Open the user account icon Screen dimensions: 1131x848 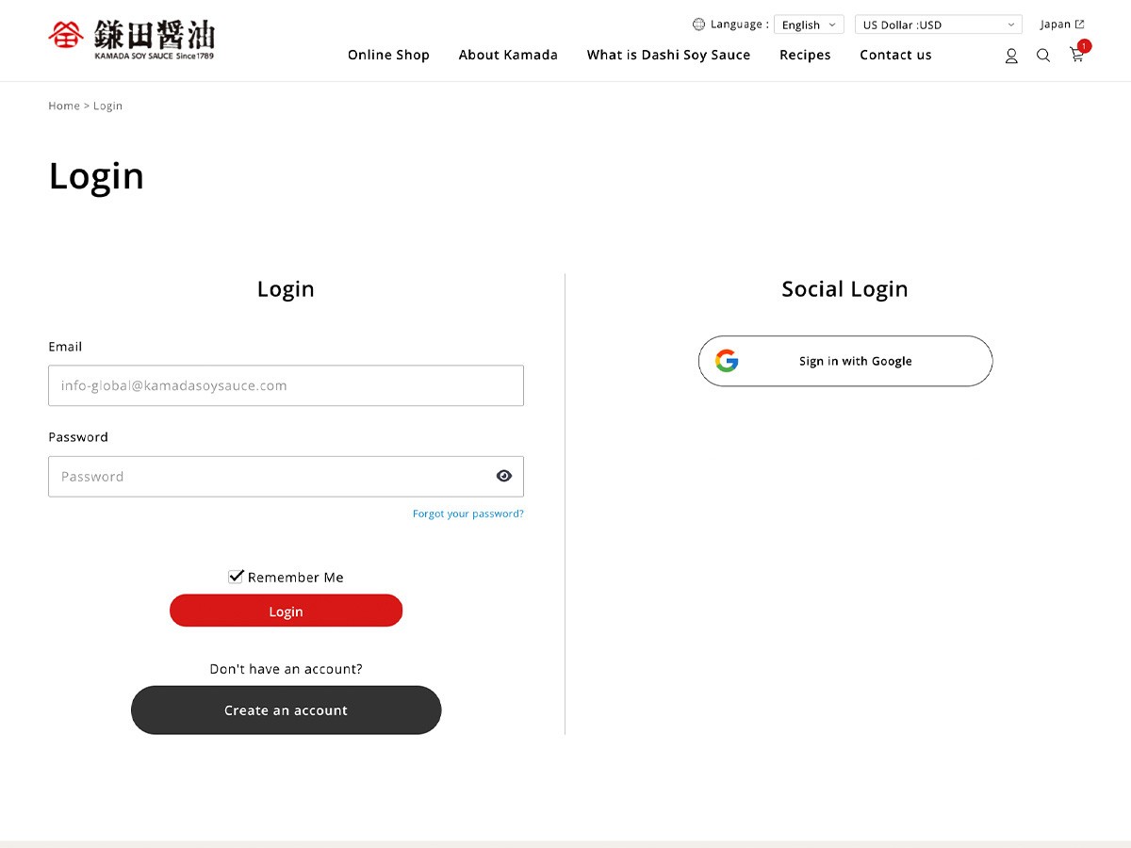coord(1011,56)
